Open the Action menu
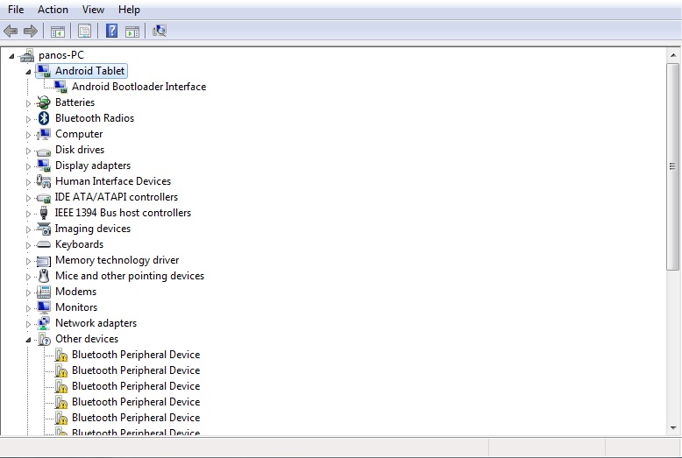 click(53, 10)
